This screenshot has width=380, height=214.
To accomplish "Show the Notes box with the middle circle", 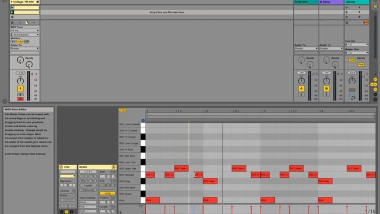I will click(x=66, y=212).
